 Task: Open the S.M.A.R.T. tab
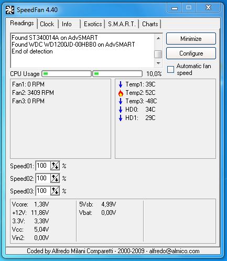[122, 24]
